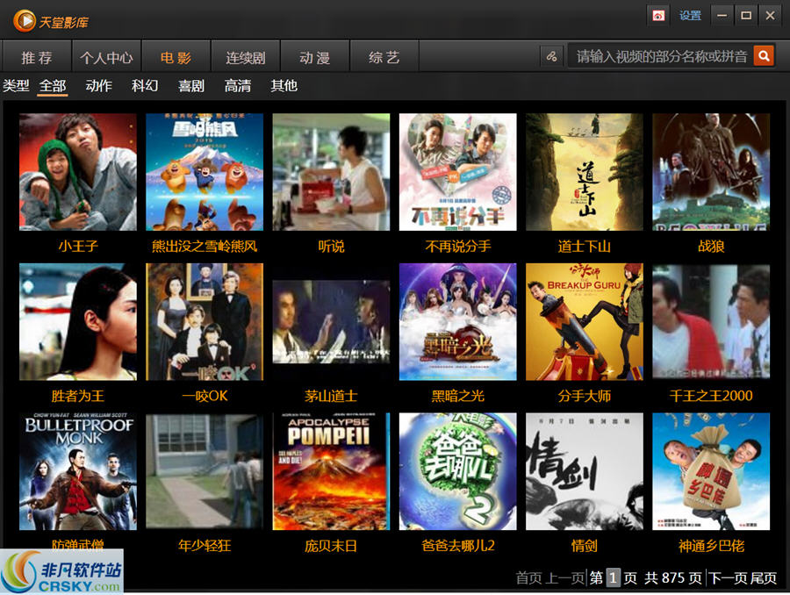
Task: Filter movies by 喜剧 type
Action: coord(191,86)
